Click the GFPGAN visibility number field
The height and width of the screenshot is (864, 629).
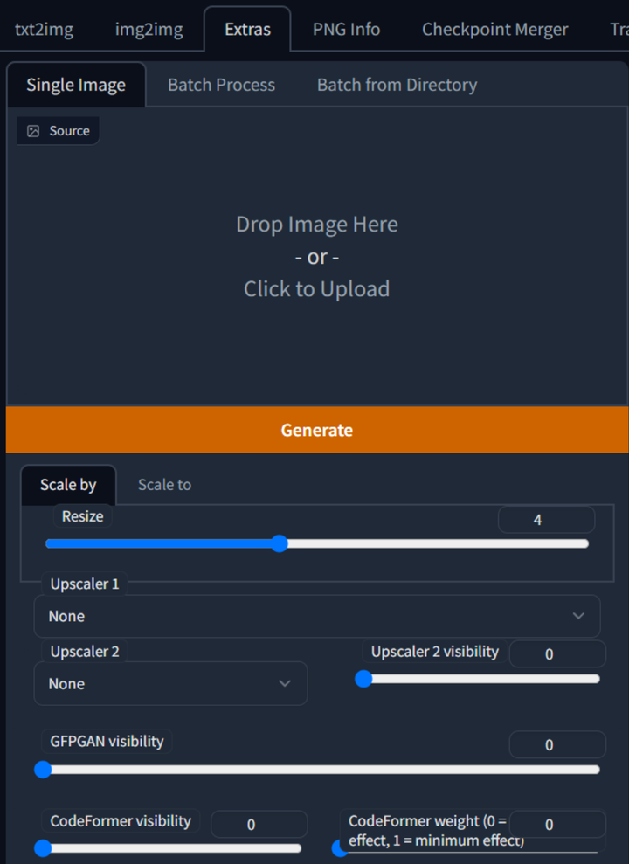(556, 744)
